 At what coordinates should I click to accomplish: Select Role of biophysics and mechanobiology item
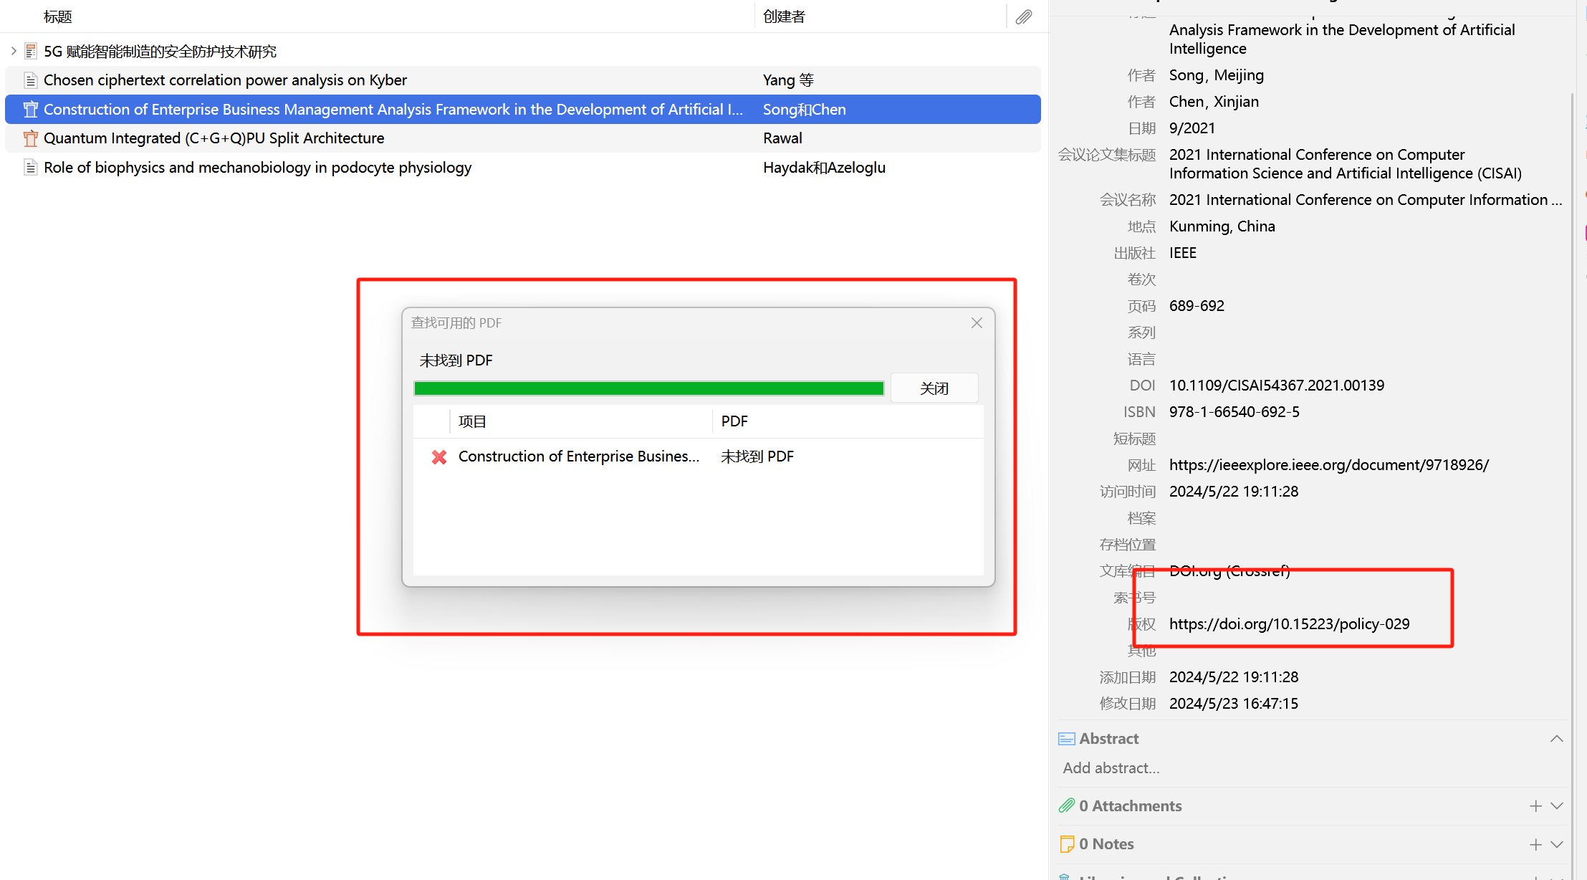pyautogui.click(x=257, y=168)
